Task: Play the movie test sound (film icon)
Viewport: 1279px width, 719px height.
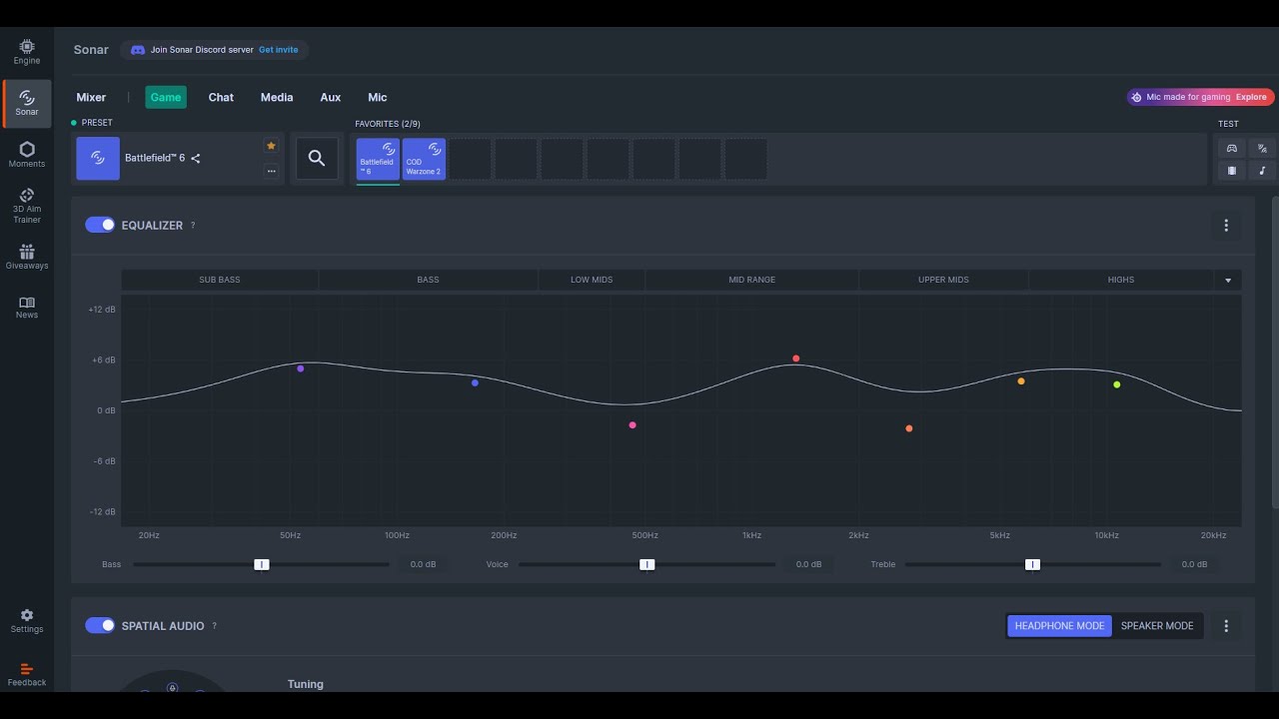Action: pyautogui.click(x=1232, y=171)
